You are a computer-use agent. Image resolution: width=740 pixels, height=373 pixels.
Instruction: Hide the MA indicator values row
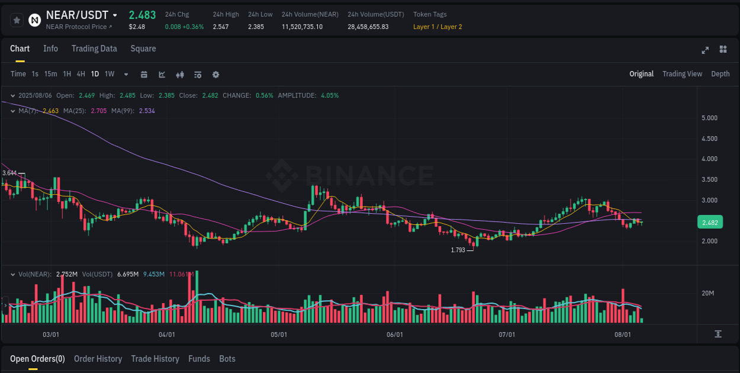click(x=12, y=110)
